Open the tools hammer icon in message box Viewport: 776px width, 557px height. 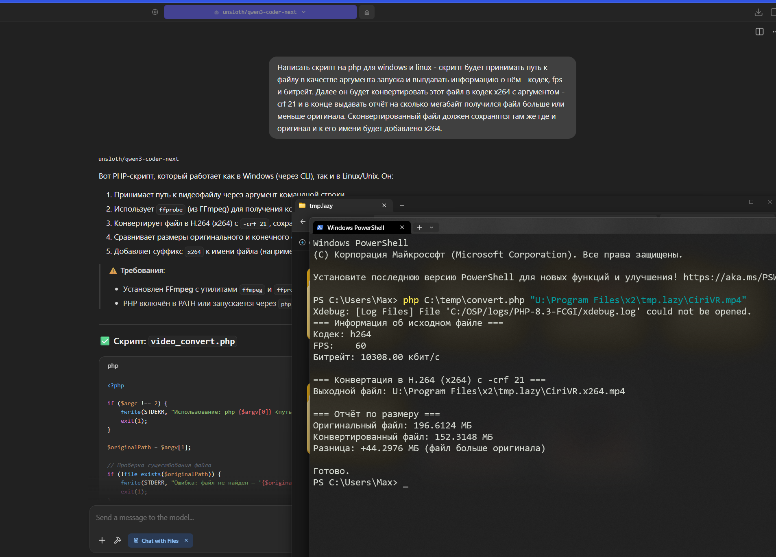point(118,540)
